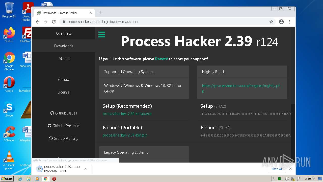Show hidden tray icons arrow
Image resolution: width=323 pixels, height=182 pixels.
click(x=274, y=179)
